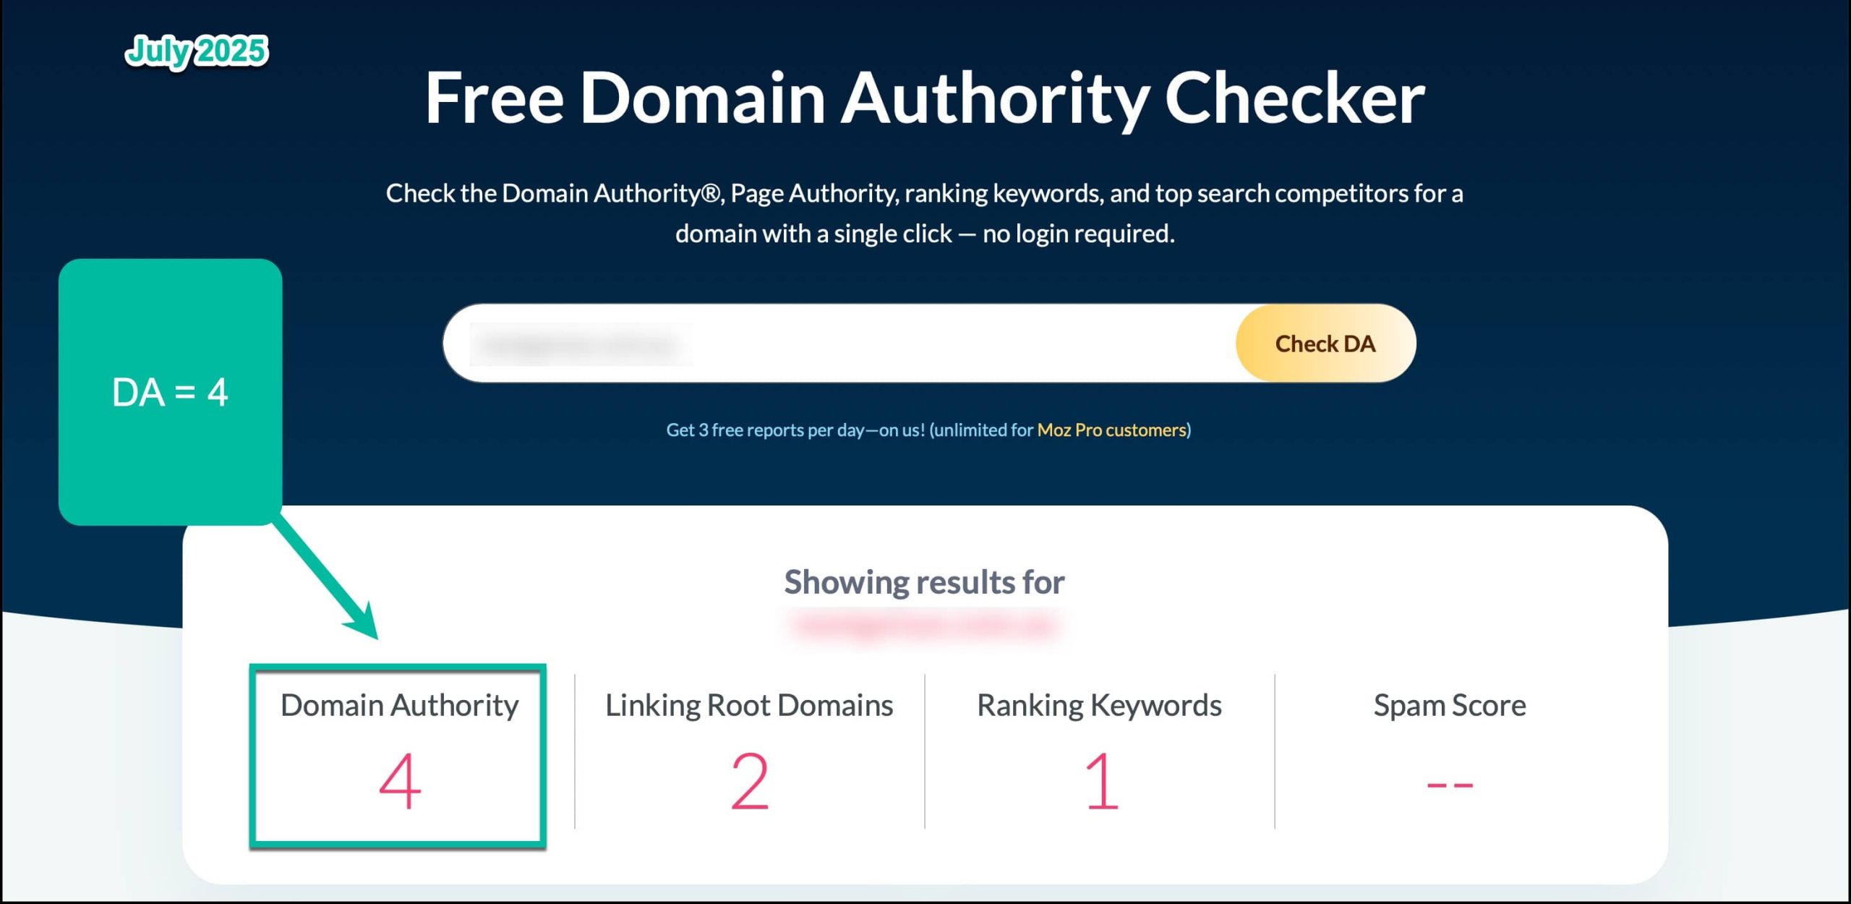Click the Ranking Keywords value 1

pyautogui.click(x=1100, y=781)
